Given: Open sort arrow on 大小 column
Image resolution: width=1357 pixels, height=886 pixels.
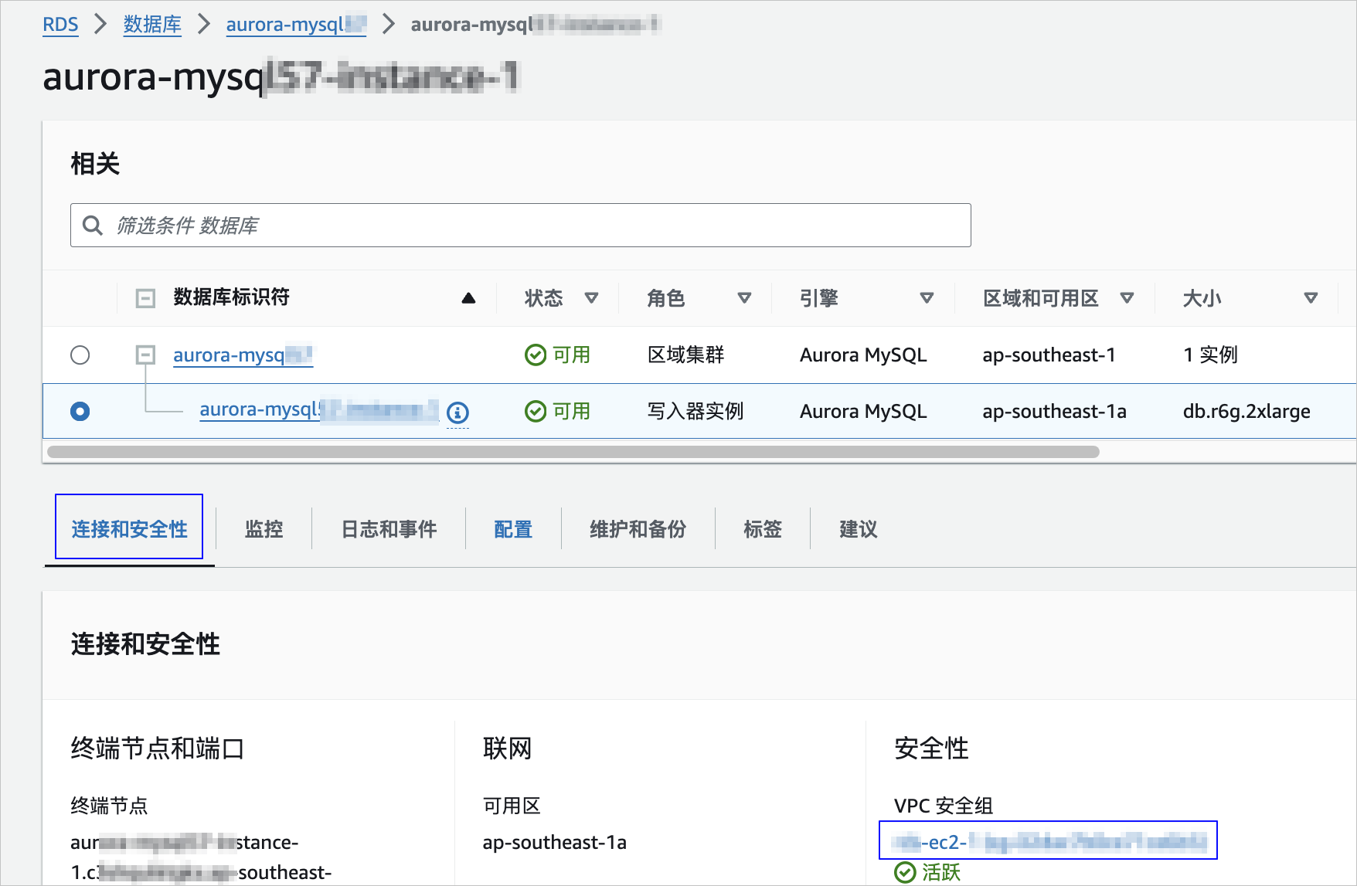Looking at the screenshot, I should [1311, 298].
